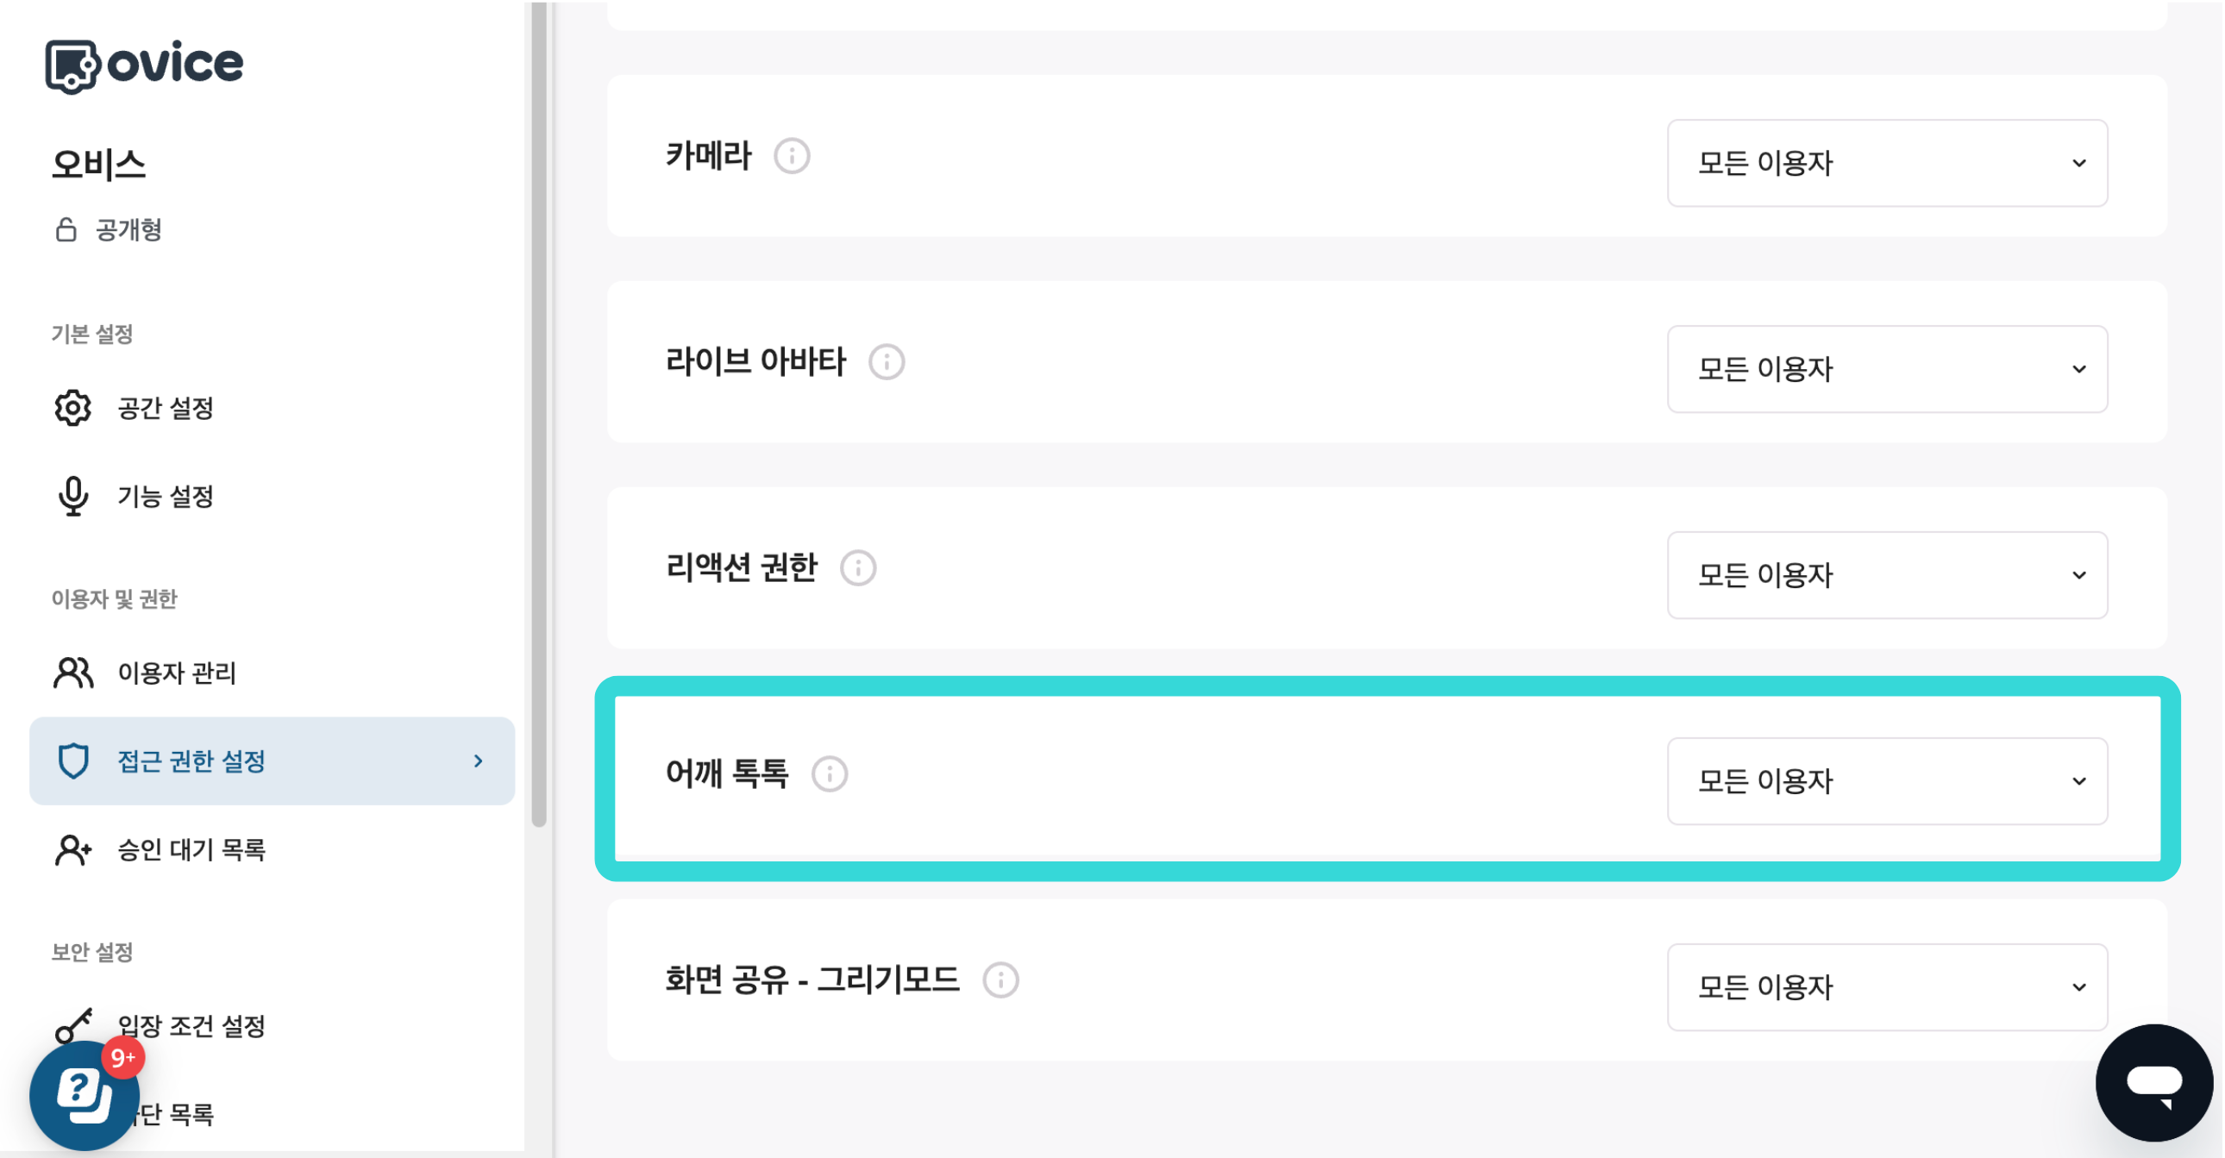Select 기능 설정 in the sidebar
Viewport: 2225px width, 1158px height.
click(165, 497)
